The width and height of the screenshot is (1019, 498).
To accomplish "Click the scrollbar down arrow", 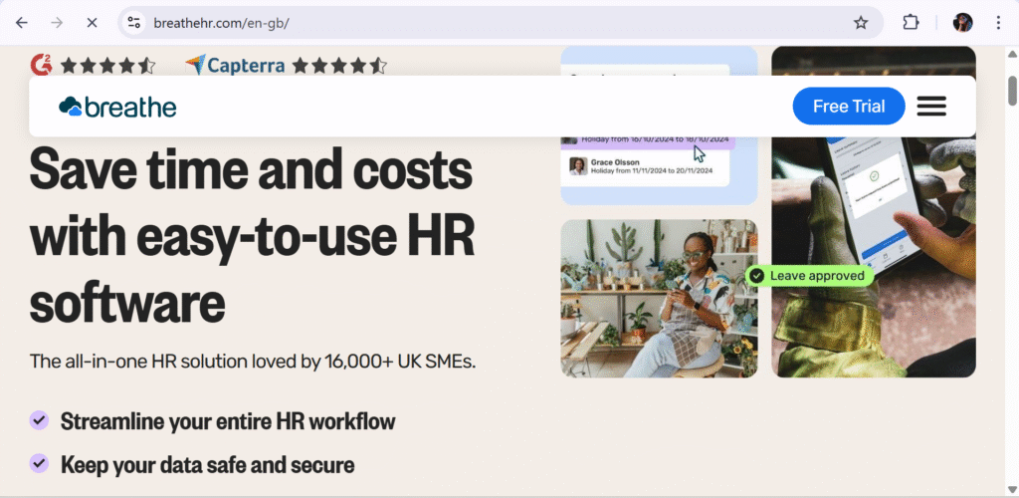I will pyautogui.click(x=1012, y=490).
